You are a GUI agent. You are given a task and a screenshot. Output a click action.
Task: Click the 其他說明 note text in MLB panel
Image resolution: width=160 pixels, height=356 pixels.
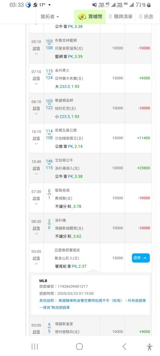tap(93, 304)
